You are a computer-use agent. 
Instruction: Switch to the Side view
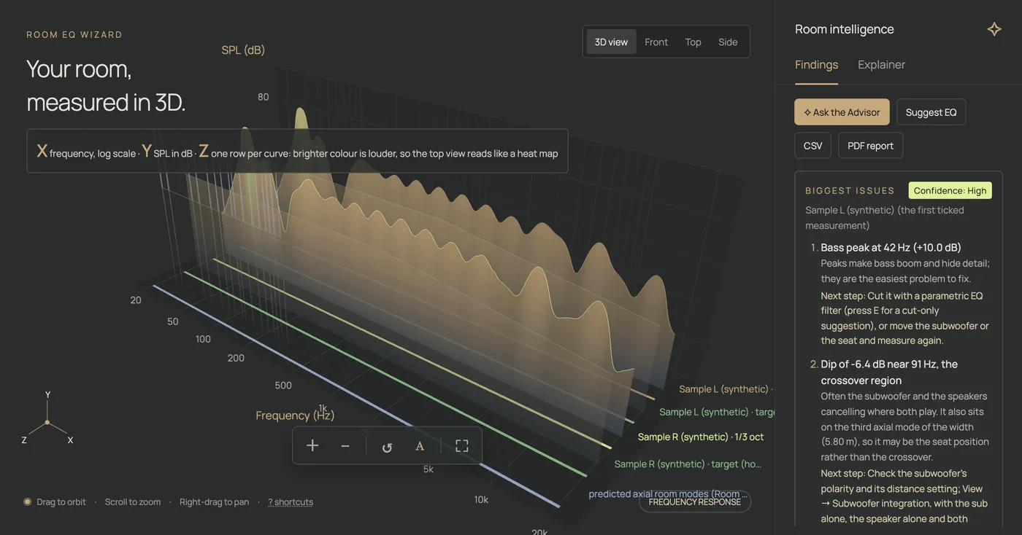point(728,42)
